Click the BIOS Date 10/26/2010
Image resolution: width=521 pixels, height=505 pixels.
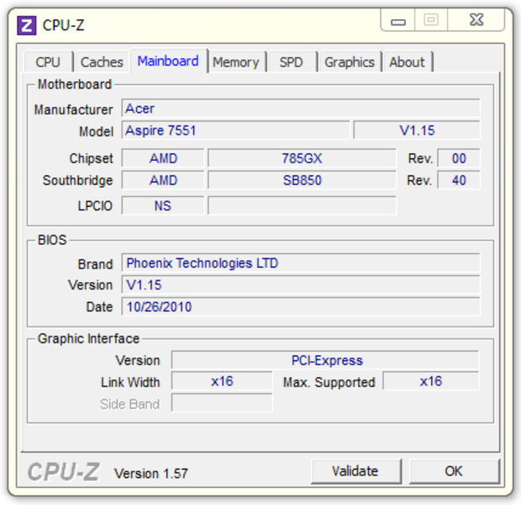point(301,306)
